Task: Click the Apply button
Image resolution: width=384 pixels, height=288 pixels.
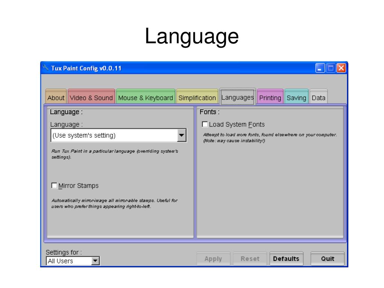Action: [213, 259]
